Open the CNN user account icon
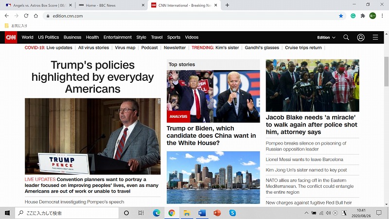This screenshot has width=389, height=219. click(360, 37)
